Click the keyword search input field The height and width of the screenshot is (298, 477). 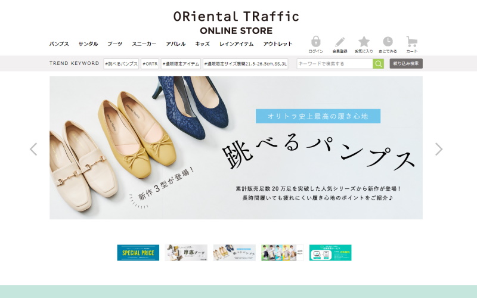pyautogui.click(x=334, y=64)
